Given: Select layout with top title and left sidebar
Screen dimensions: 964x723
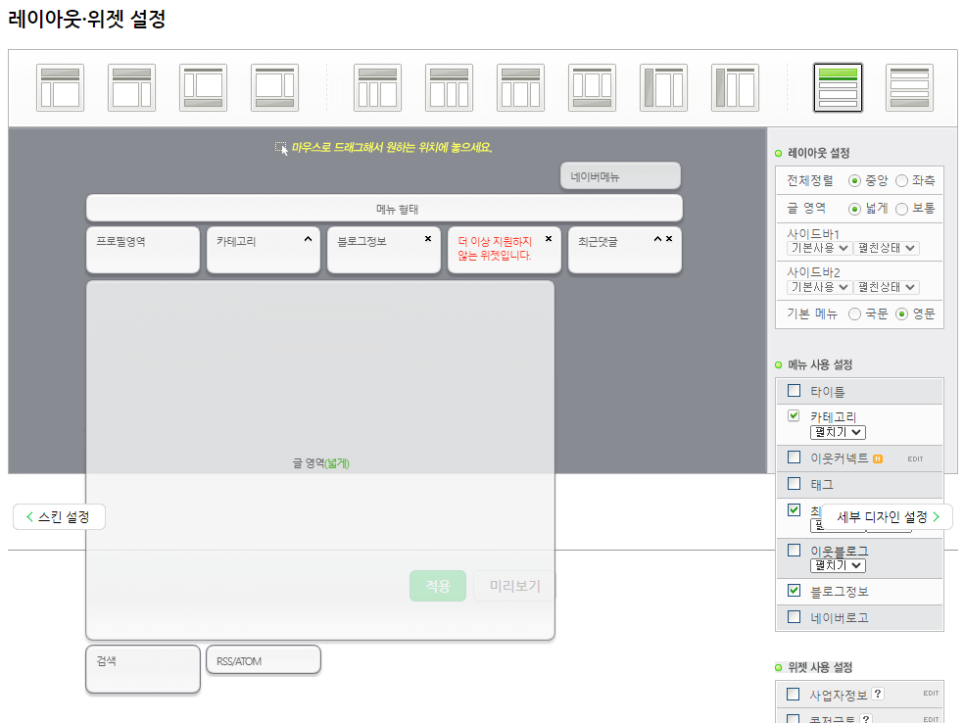Looking at the screenshot, I should tap(61, 87).
